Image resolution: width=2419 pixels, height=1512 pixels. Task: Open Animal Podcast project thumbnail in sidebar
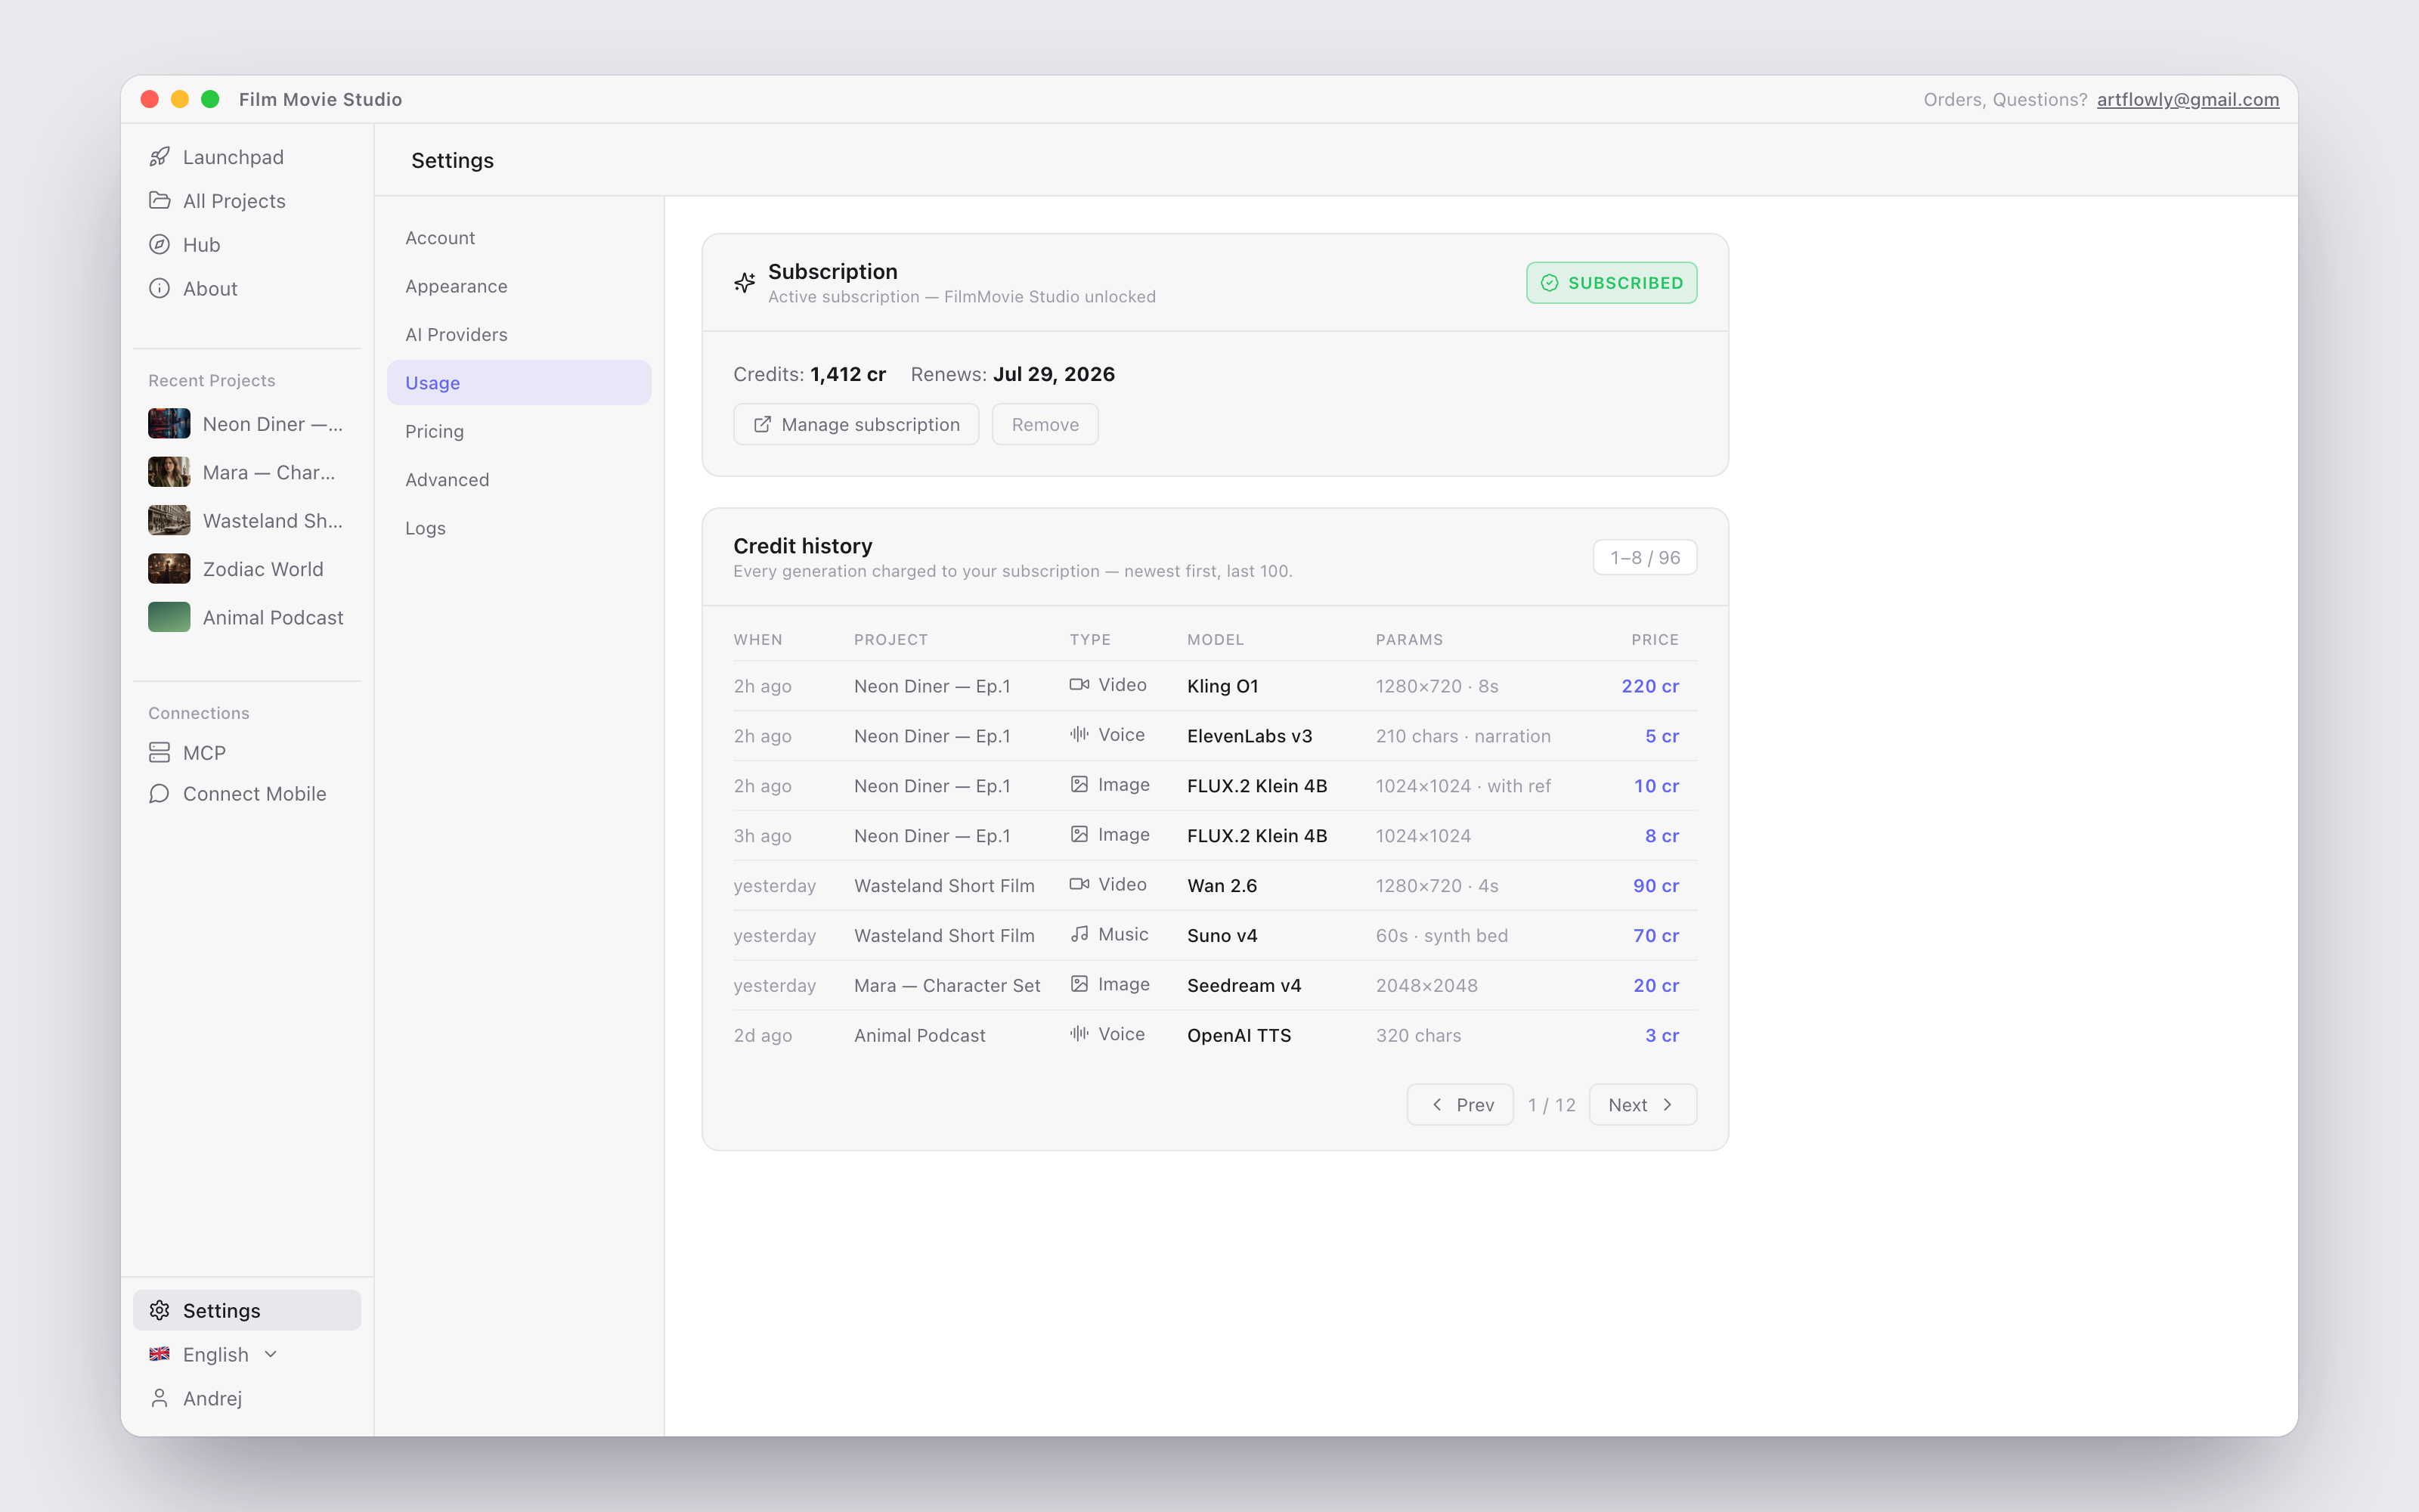coord(169,617)
